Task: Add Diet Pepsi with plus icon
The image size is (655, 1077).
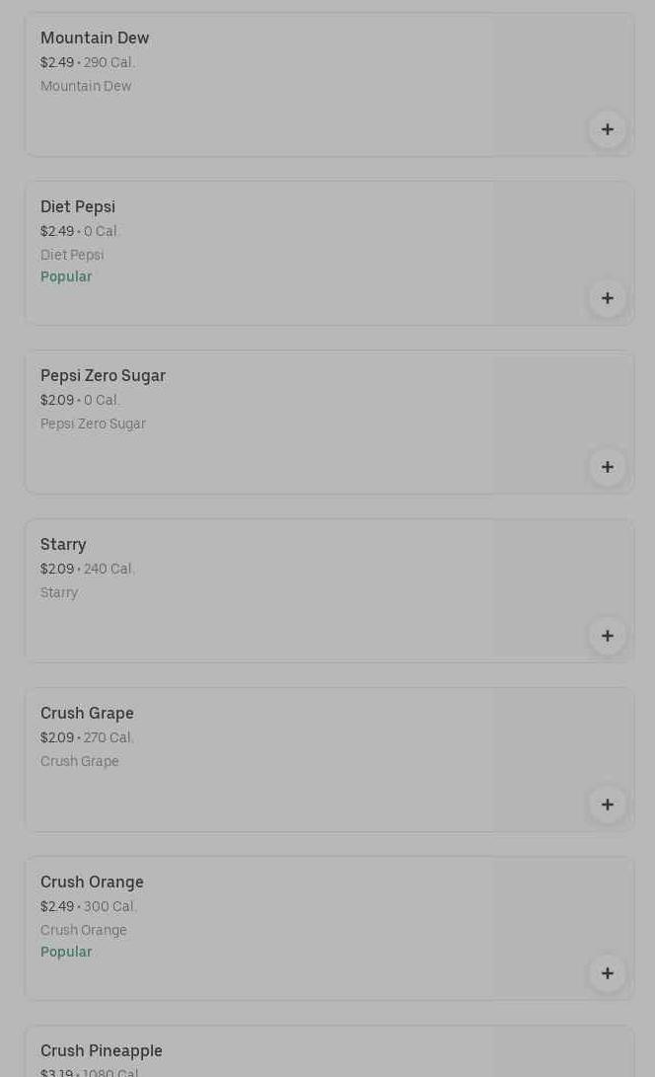Action: tap(608, 298)
